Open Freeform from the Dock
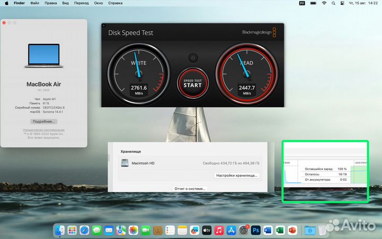 pos(194,230)
